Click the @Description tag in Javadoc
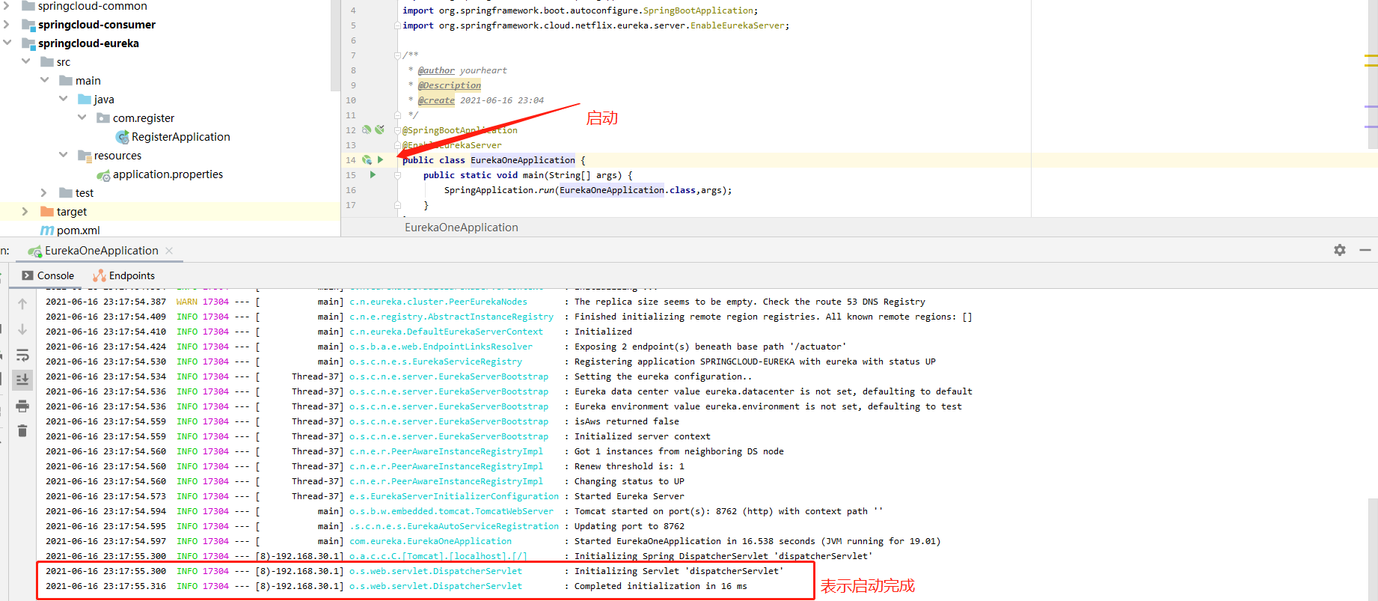The height and width of the screenshot is (601, 1378). click(x=450, y=85)
